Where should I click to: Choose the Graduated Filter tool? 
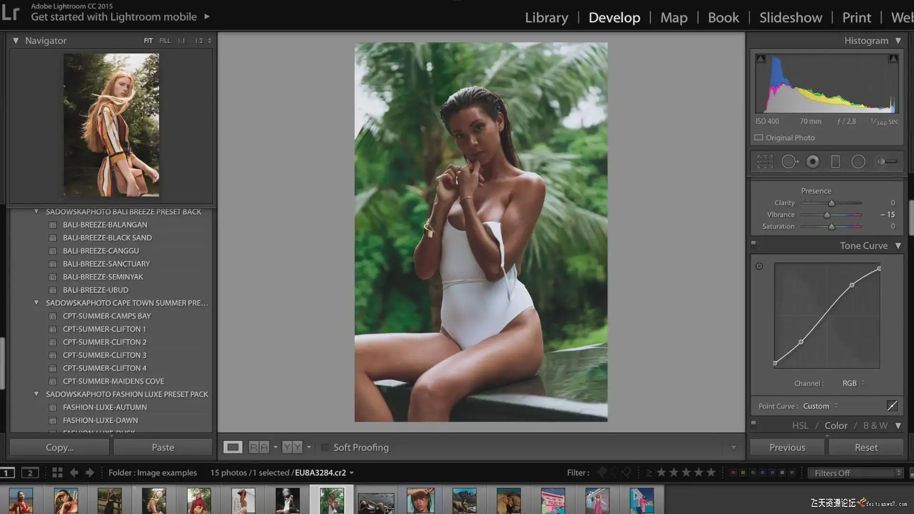pos(835,162)
